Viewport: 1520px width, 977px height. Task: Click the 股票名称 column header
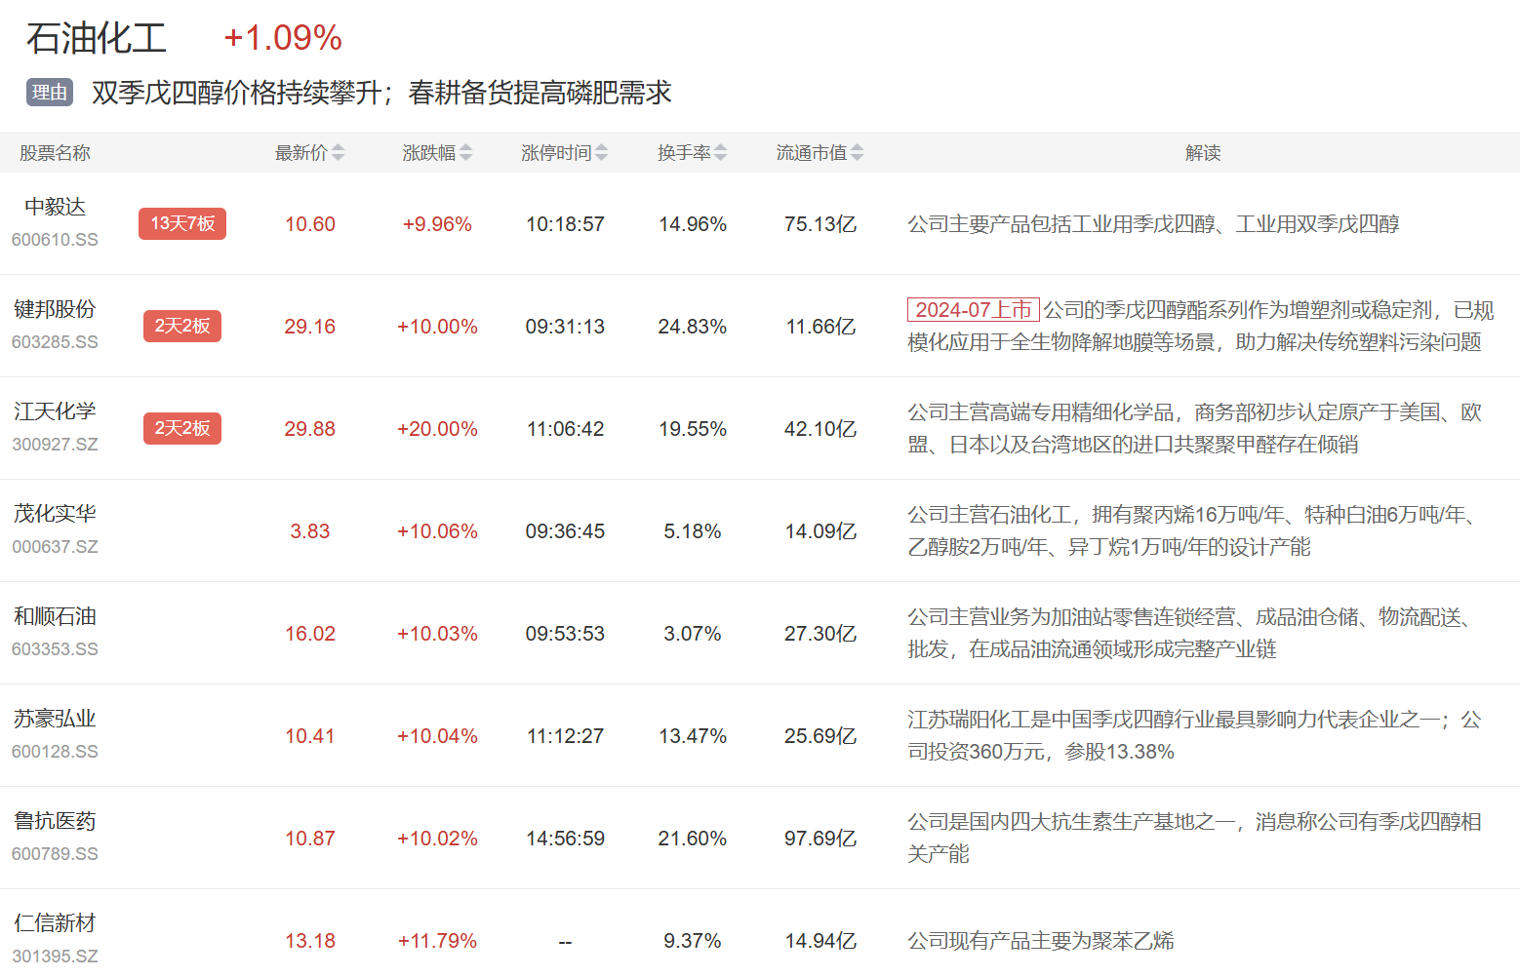[x=55, y=153]
